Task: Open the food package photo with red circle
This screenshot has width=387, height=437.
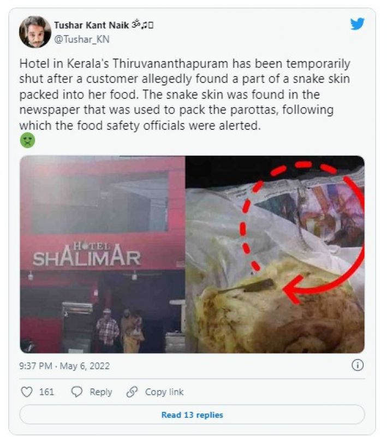Action: 275,255
